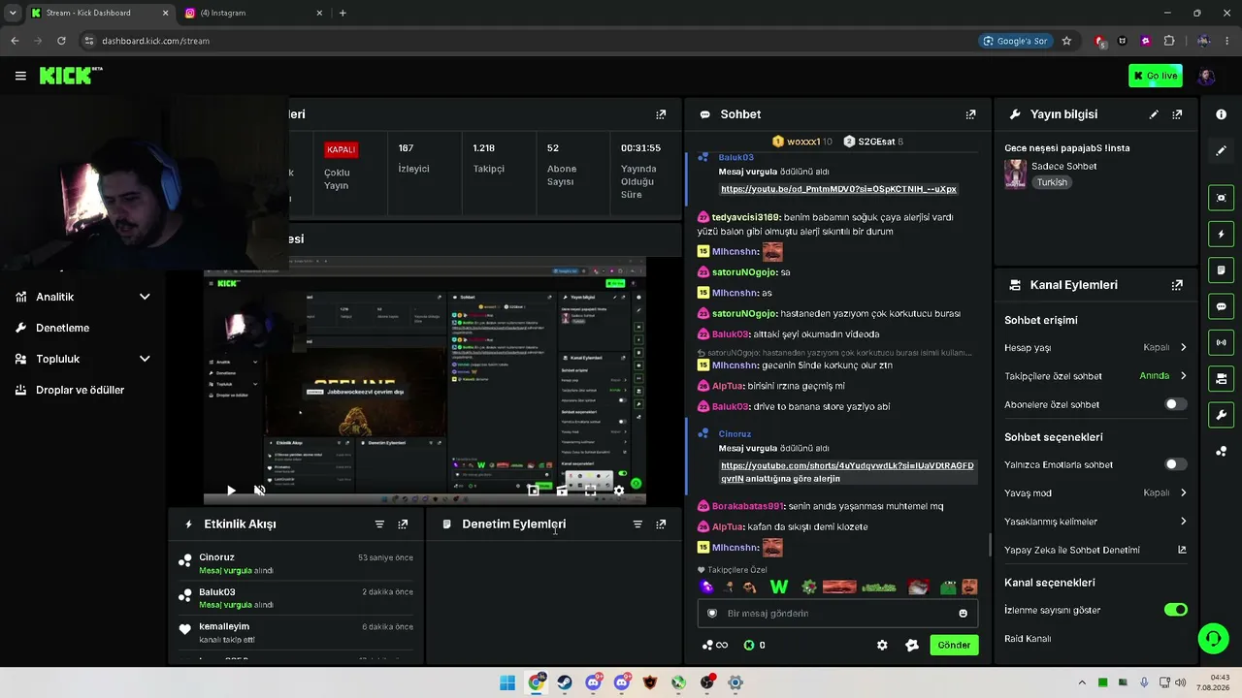Click the channel points icon in right sidebar
This screenshot has height=698, width=1242.
1221,451
